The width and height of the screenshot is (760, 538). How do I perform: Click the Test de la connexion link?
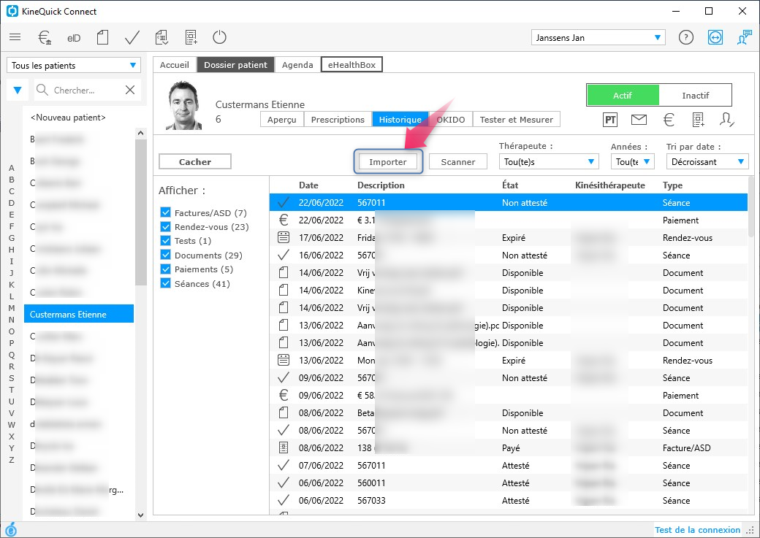(697, 530)
